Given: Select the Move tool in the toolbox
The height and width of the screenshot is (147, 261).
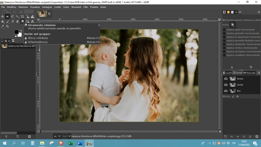Looking at the screenshot, I should (3, 17).
